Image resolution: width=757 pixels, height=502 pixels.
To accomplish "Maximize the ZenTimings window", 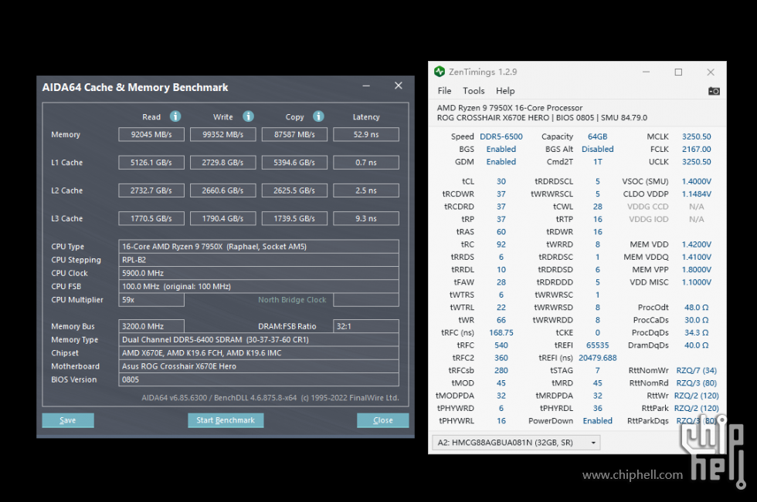I will [678, 72].
